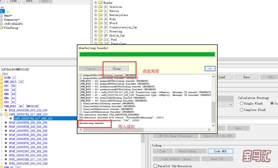Click the log horizontal scrollbar left arrow
The height and width of the screenshot is (168, 278).
tap(81, 130)
